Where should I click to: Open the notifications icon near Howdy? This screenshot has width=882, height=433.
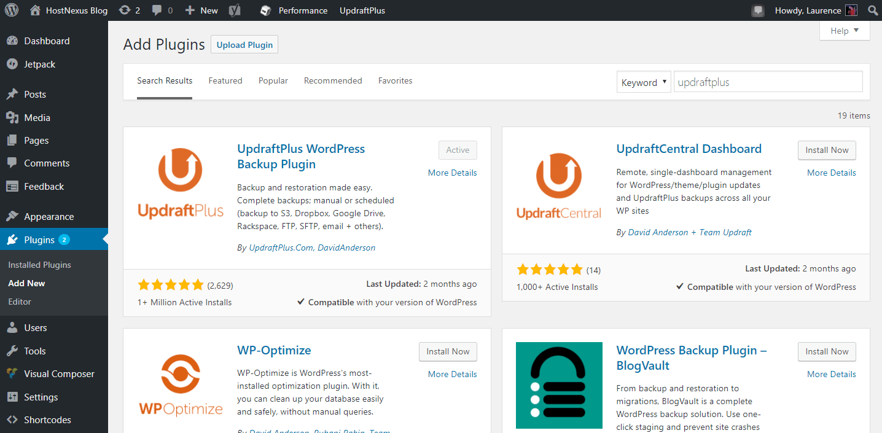pyautogui.click(x=758, y=10)
